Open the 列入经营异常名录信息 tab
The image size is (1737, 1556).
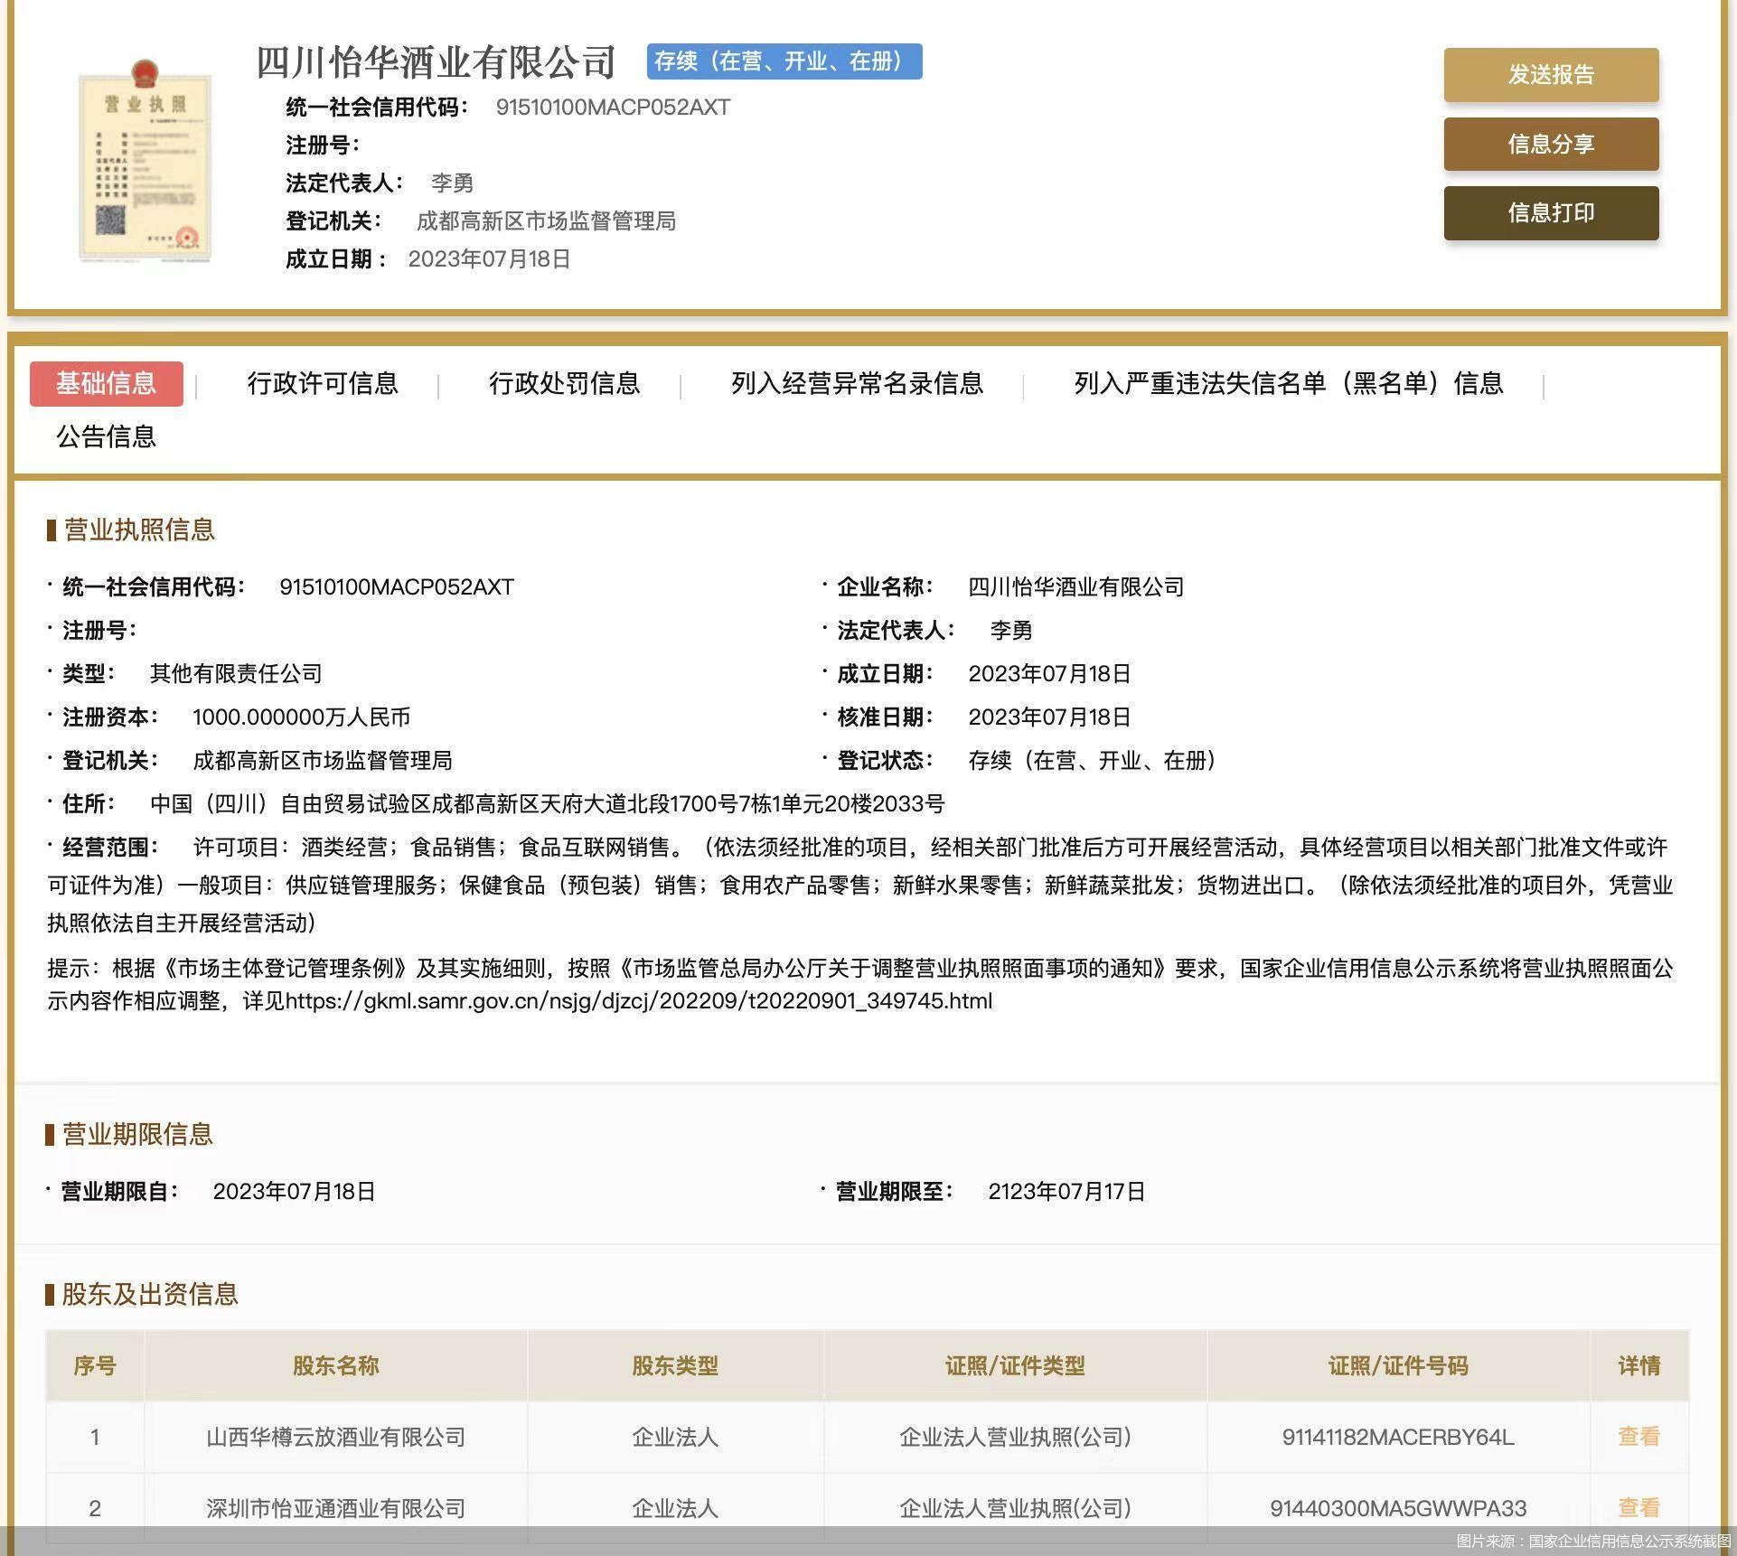pos(856,384)
